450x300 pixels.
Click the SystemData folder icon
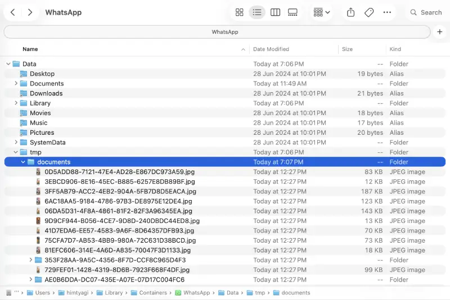point(24,142)
